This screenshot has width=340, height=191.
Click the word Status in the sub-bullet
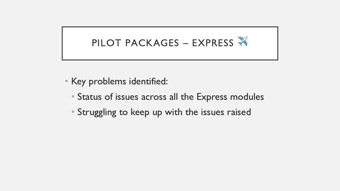[89, 96]
